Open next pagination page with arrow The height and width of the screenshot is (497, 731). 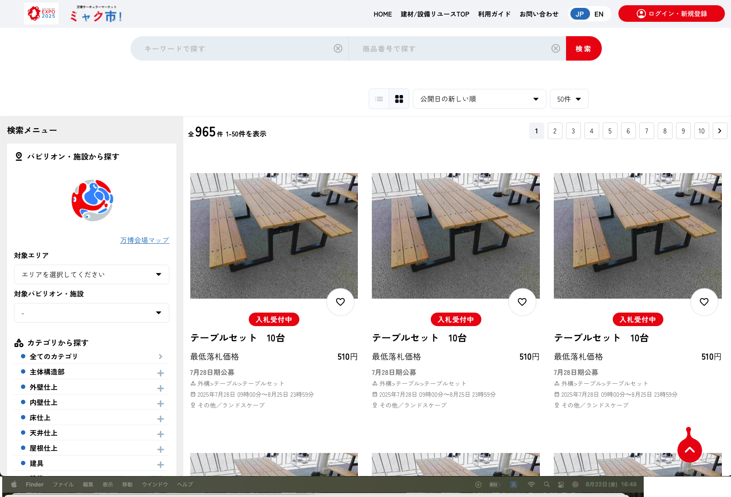click(x=720, y=131)
